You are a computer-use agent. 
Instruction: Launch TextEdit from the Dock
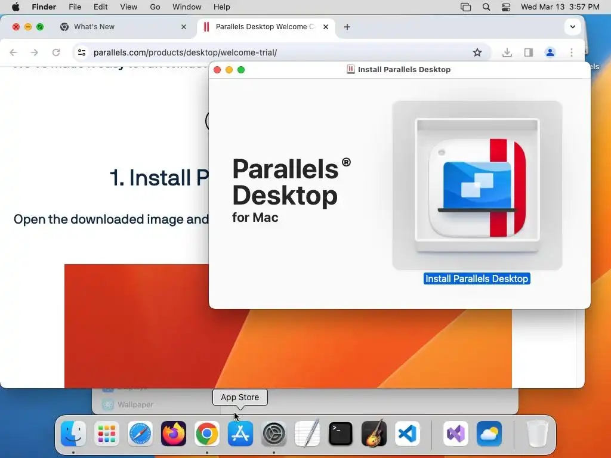(307, 434)
